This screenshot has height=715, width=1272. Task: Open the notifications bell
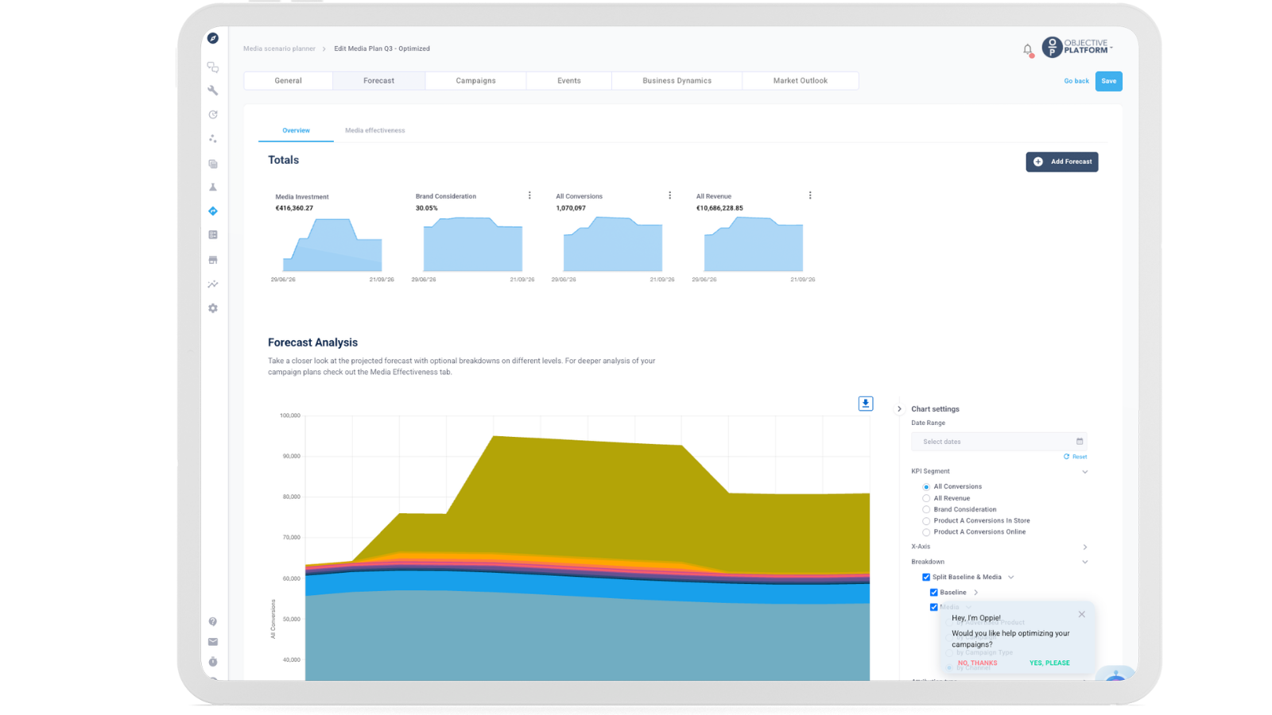(x=1027, y=49)
